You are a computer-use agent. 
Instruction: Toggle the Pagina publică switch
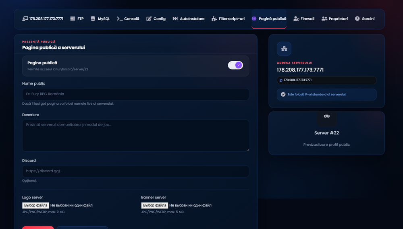coord(235,65)
